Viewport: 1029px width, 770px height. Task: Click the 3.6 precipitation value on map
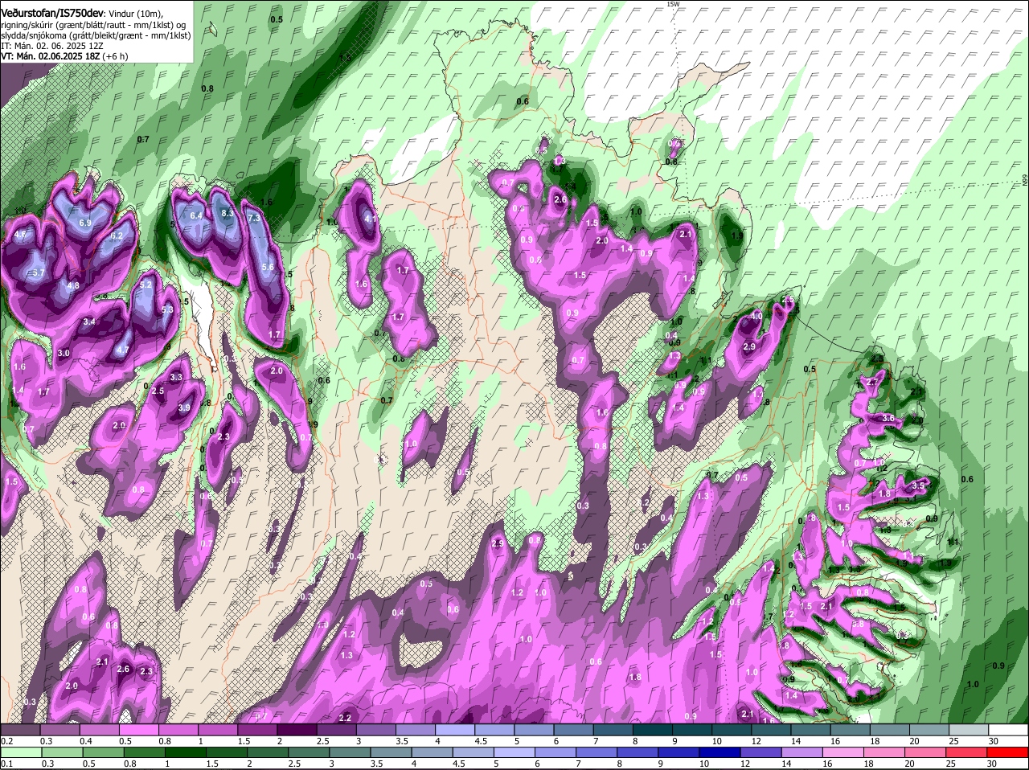coord(888,418)
